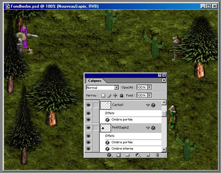Collapse PetitSapin2 effects triangle

(x=148, y=128)
